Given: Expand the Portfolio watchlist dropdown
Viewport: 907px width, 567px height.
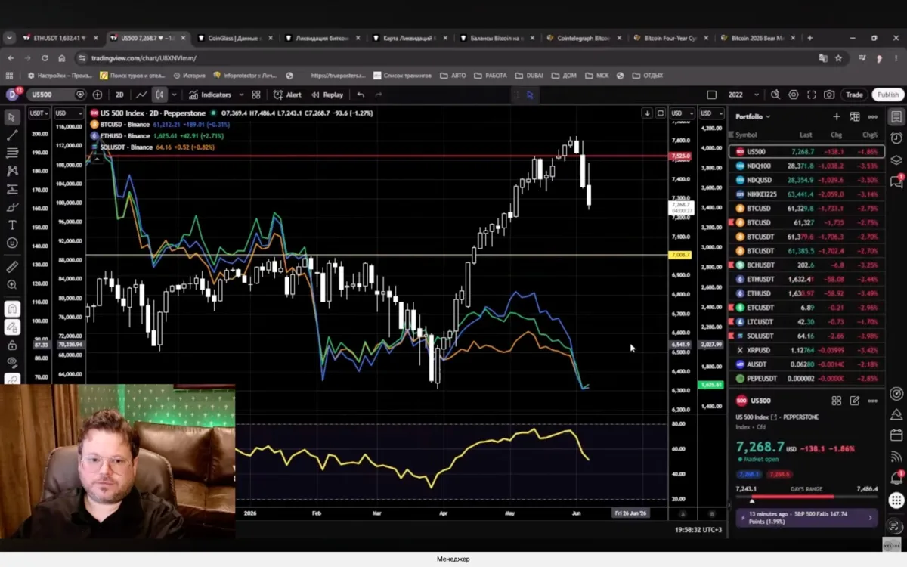Looking at the screenshot, I should pyautogui.click(x=754, y=116).
